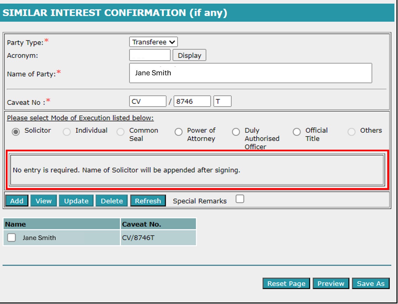
Task: Select Power of Attorney radio button
Action: (179, 132)
